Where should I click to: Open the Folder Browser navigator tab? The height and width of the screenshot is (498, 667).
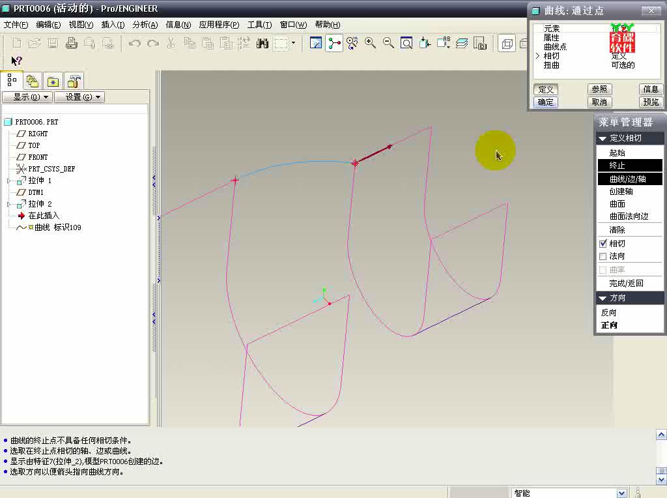pos(33,81)
